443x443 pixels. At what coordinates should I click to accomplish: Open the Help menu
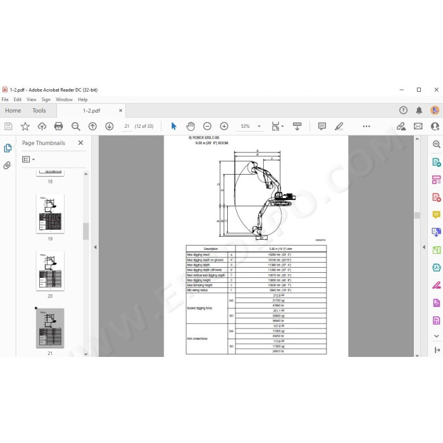(x=83, y=99)
